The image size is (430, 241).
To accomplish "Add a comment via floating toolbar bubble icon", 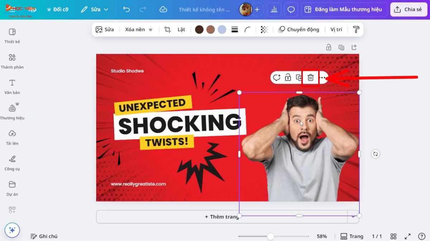I will pos(277,77).
